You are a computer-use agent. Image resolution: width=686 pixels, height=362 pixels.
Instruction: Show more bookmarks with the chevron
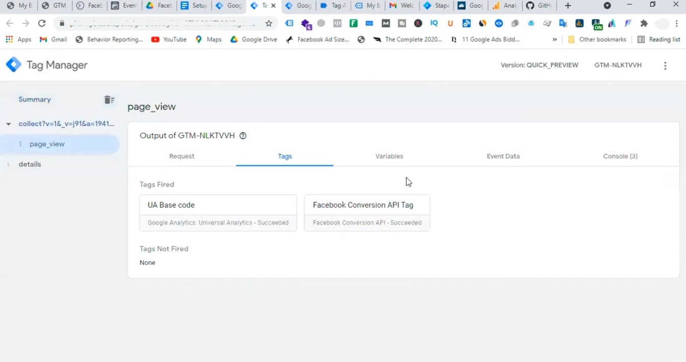(x=554, y=39)
